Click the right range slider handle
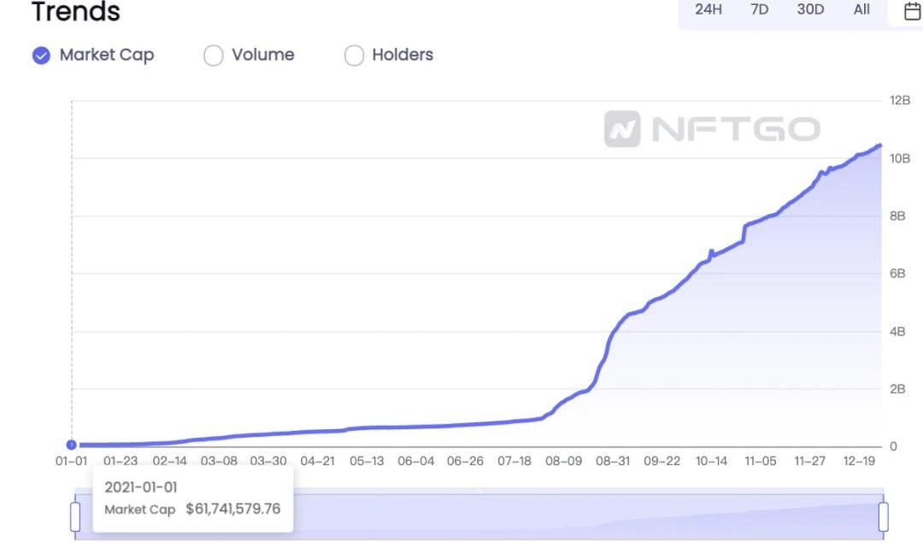This screenshot has height=543, width=923. (x=883, y=516)
